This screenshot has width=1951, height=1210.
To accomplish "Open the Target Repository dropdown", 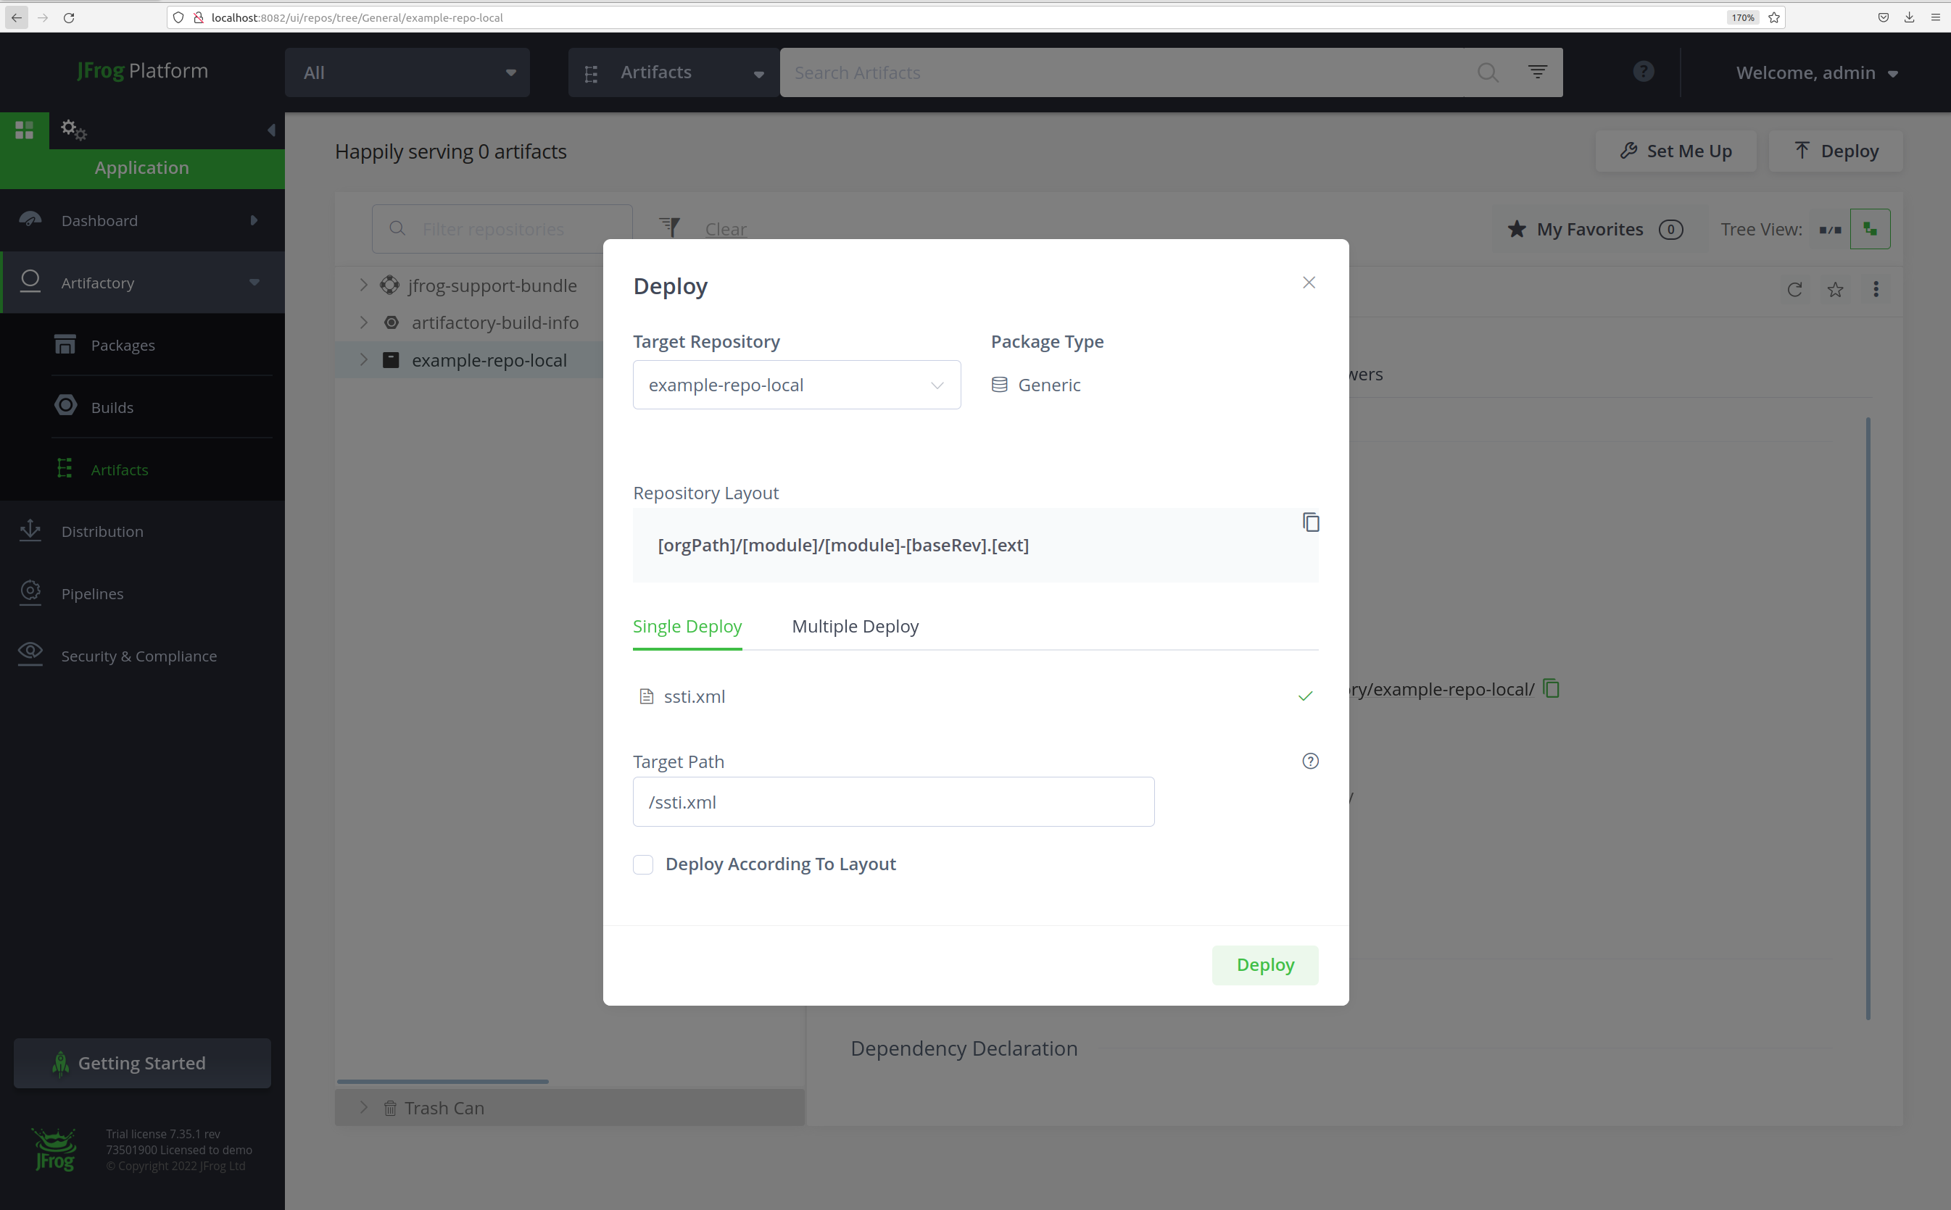I will coord(796,385).
